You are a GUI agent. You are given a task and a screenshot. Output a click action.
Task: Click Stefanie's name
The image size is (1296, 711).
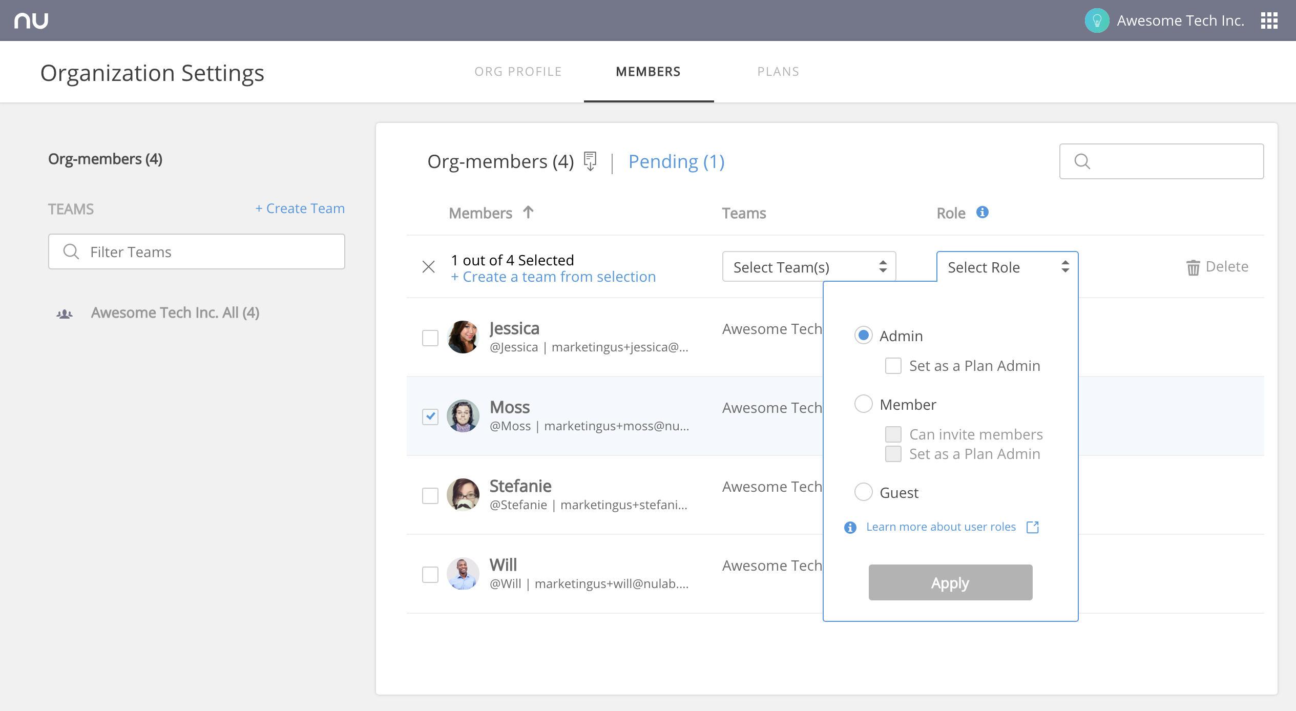pyautogui.click(x=520, y=486)
